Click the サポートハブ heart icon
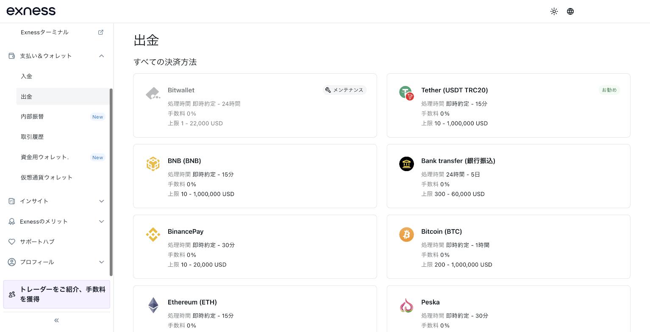The height and width of the screenshot is (332, 650). (x=12, y=242)
